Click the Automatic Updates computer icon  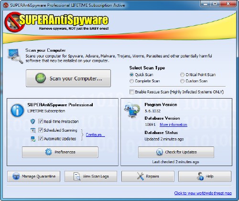33,139
